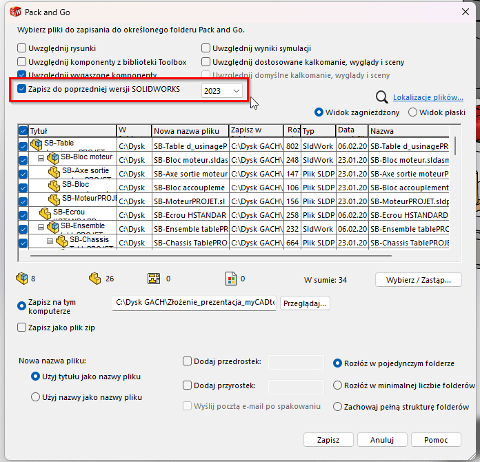Image resolution: width=480 pixels, height=462 pixels.
Task: Close the Pack and Go dialog
Action: pyautogui.click(x=466, y=12)
